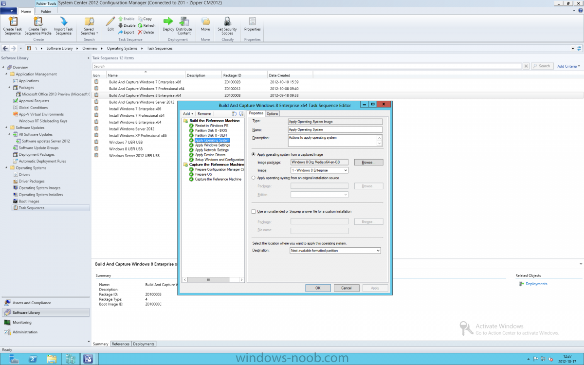Open the Deployments link under Related Objects

[x=536, y=284]
